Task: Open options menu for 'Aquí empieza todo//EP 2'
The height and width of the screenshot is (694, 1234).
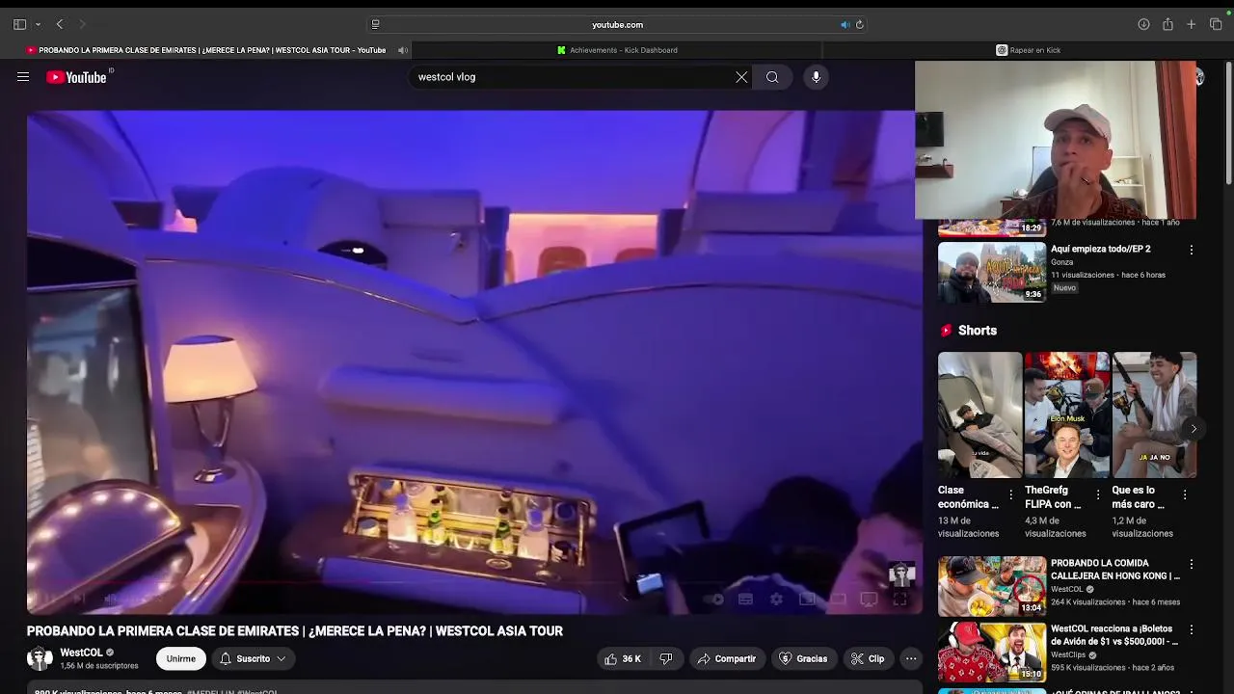Action: point(1191,250)
